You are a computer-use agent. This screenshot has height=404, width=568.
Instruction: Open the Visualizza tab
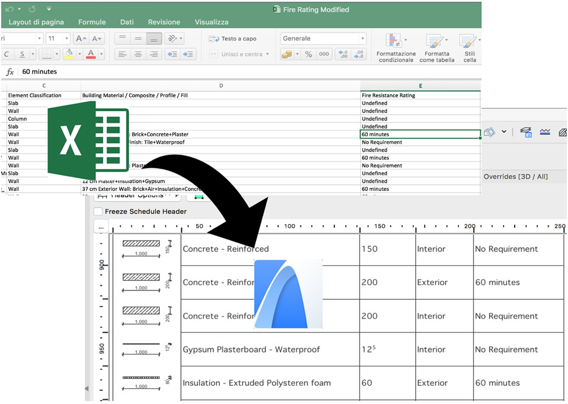point(211,22)
